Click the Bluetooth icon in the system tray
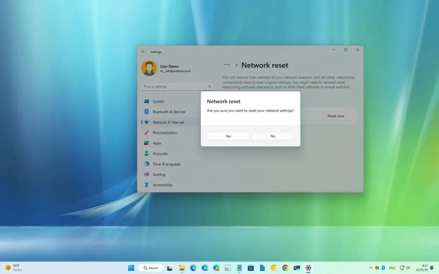The height and width of the screenshot is (274, 439). pyautogui.click(x=383, y=268)
